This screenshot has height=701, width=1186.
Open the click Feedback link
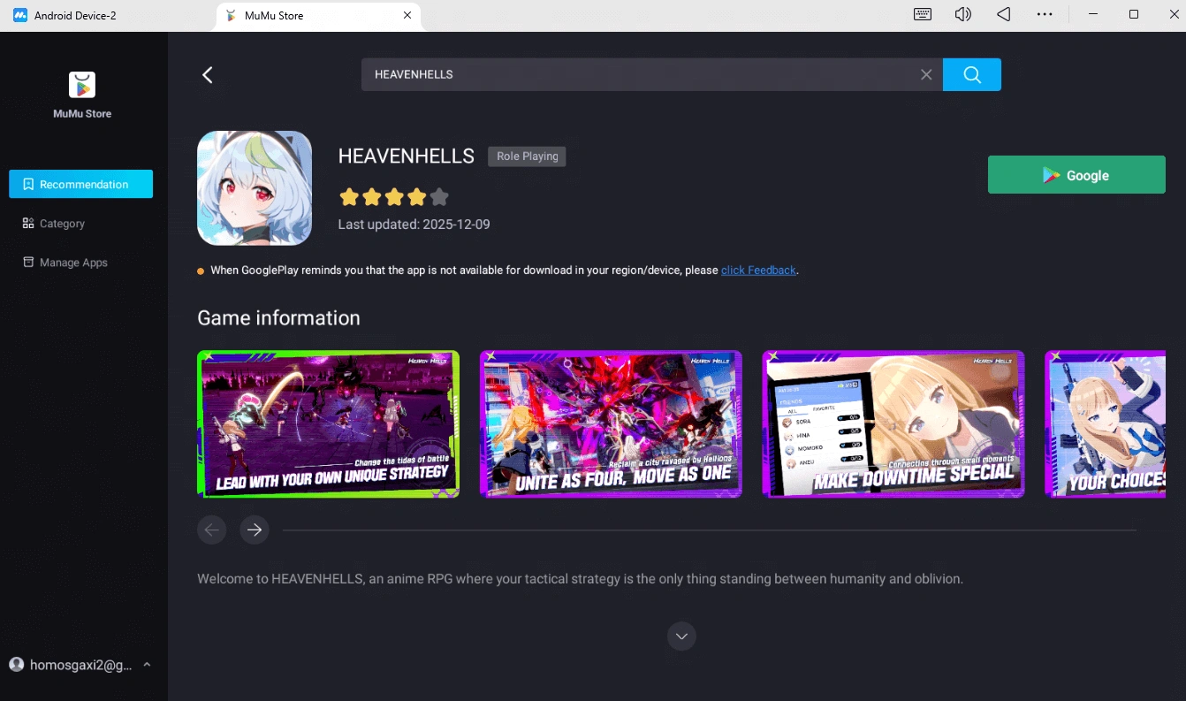pos(758,270)
